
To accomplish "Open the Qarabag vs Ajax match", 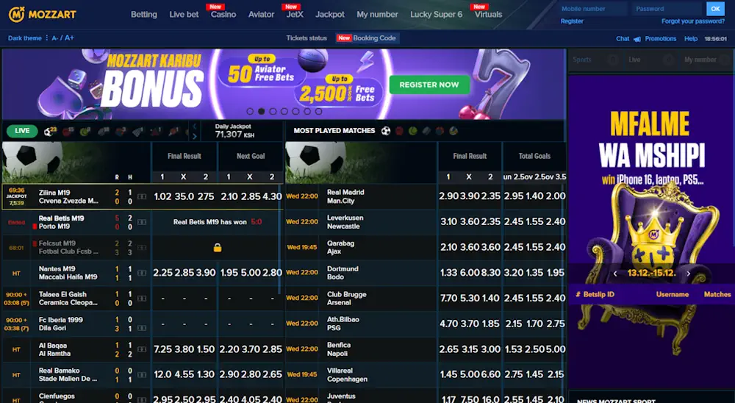I will (340, 247).
